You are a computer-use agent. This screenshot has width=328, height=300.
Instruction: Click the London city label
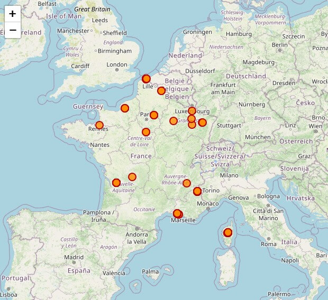tap(117, 65)
